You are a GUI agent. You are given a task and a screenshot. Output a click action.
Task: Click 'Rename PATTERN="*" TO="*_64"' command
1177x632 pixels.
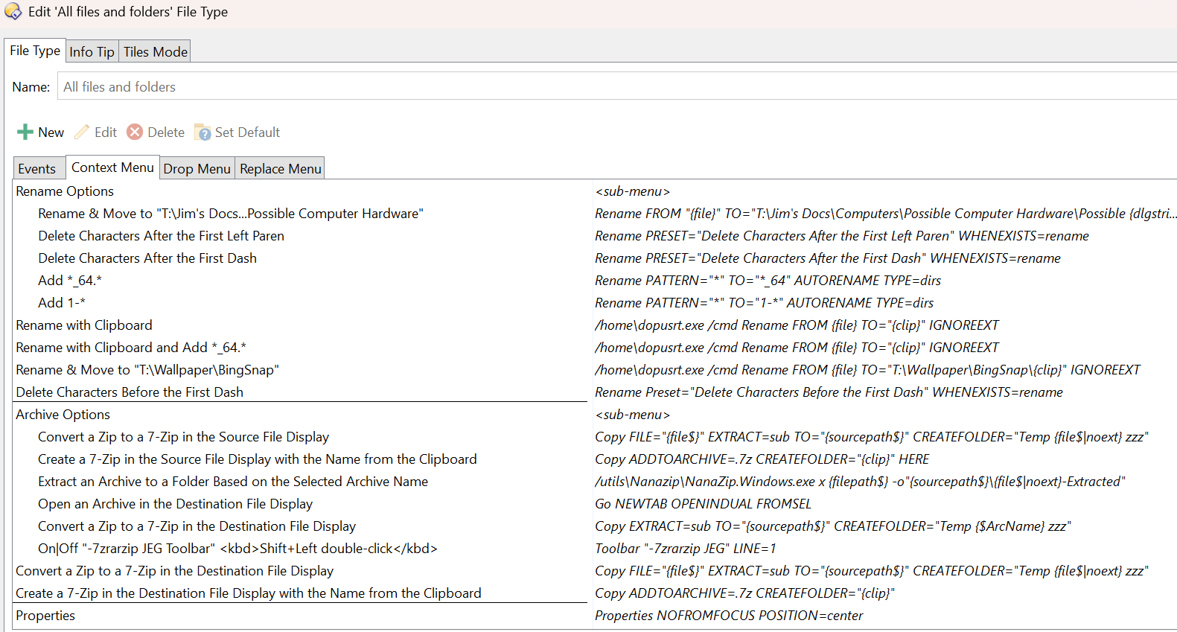tap(768, 281)
